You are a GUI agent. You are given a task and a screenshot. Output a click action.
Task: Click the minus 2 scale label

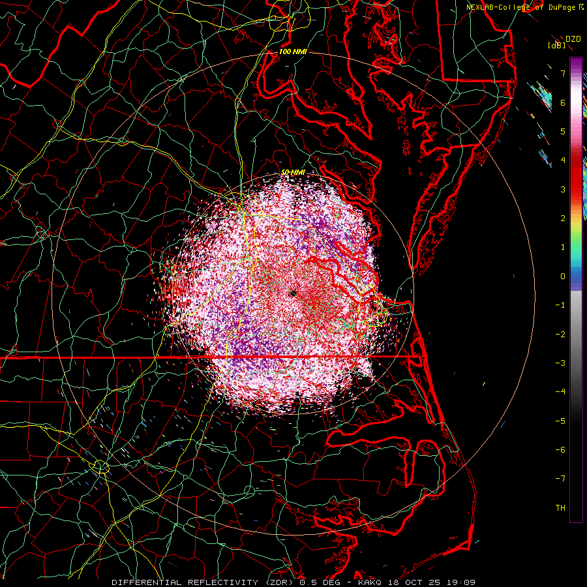[560, 335]
